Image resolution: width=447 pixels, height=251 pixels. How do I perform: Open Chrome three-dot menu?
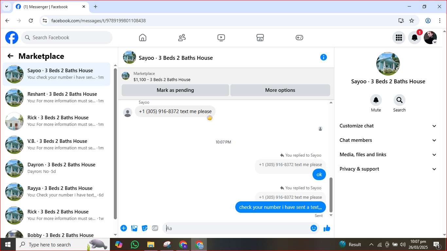coord(440,21)
